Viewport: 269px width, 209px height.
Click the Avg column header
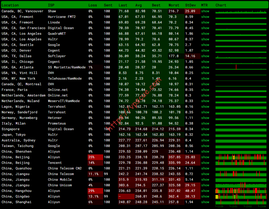point(138,5)
